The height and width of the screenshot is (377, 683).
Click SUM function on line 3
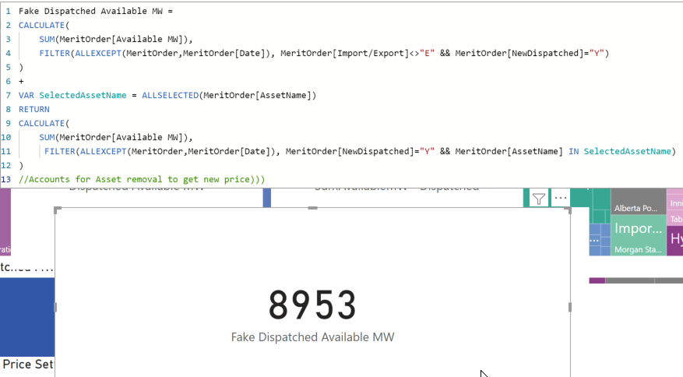[47, 39]
